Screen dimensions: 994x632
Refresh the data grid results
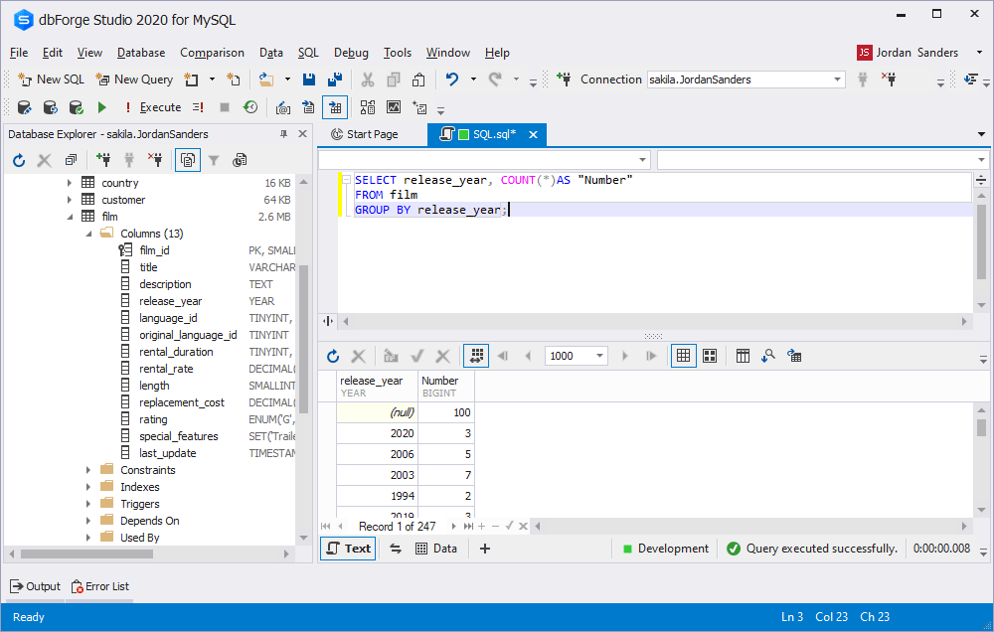[334, 355]
